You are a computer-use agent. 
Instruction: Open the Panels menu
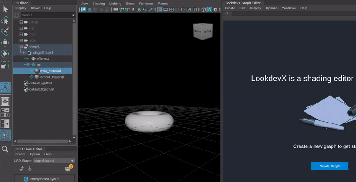(x=163, y=4)
